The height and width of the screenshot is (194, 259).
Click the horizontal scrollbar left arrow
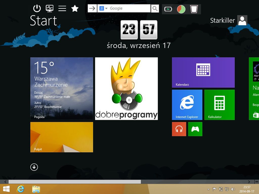click(5, 182)
